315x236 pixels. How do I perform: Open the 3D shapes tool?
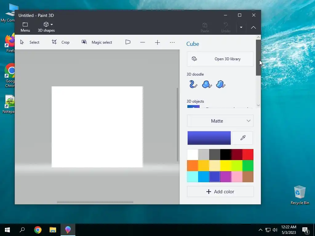coord(46,27)
